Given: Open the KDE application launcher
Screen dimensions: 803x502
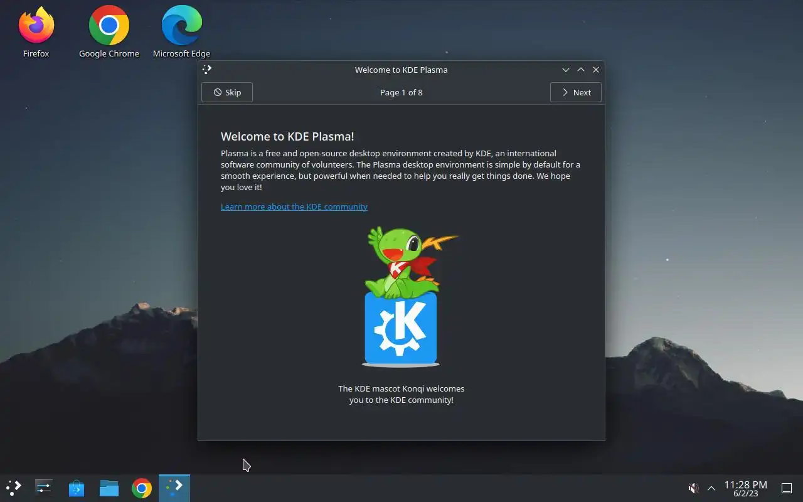Looking at the screenshot, I should point(14,488).
